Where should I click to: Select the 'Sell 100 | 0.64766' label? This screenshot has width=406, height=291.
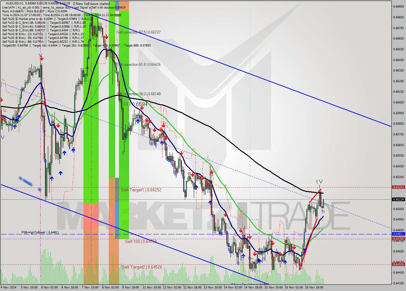[x=141, y=241]
